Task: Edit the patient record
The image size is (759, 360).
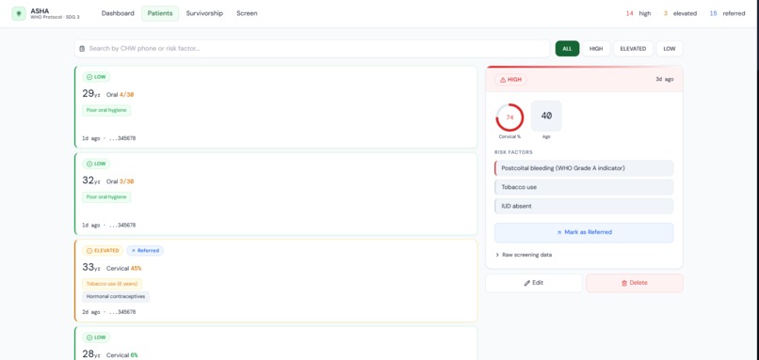Action: click(534, 283)
